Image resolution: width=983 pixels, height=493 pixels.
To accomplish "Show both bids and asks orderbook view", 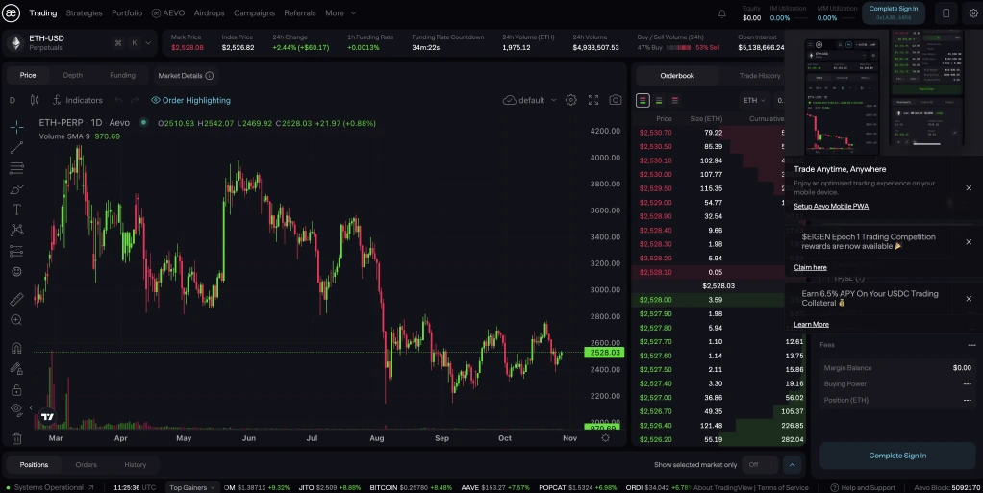I will point(643,100).
